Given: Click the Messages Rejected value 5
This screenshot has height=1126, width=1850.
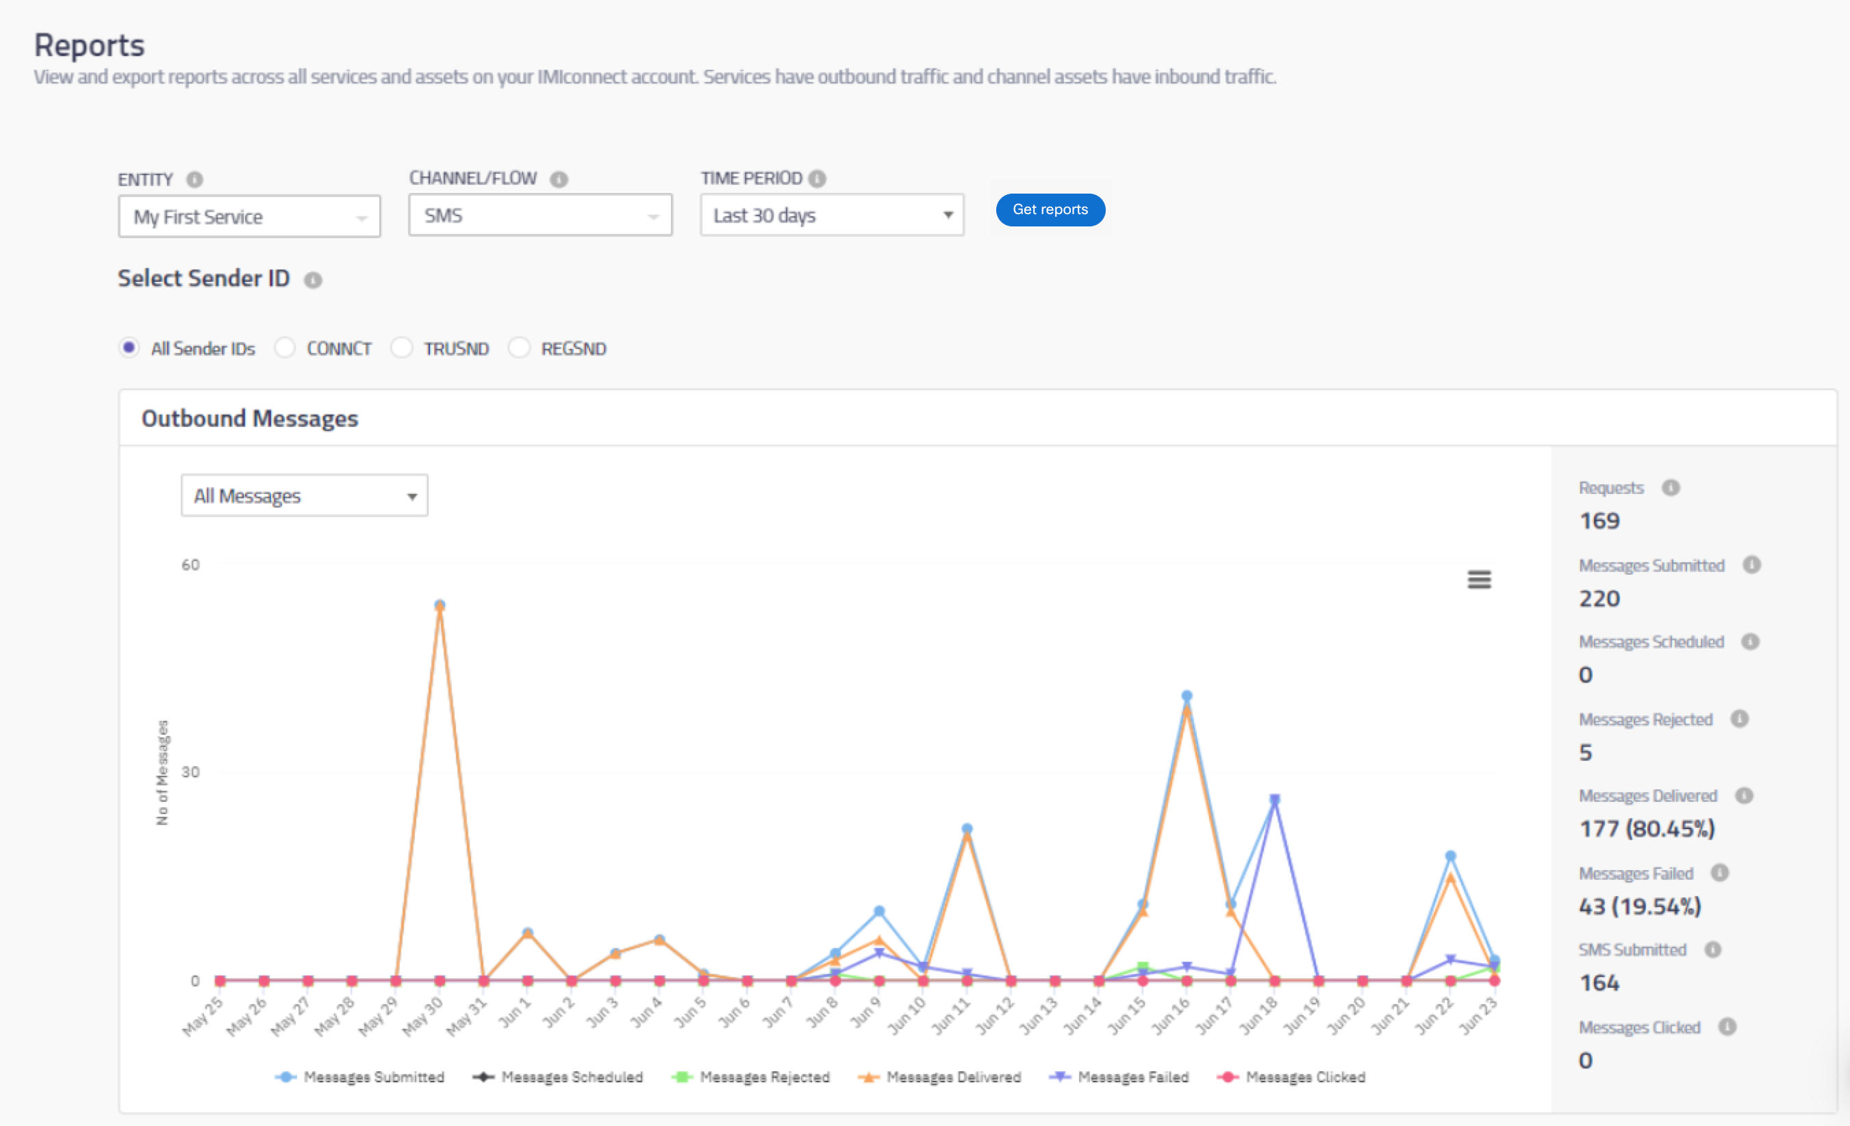Looking at the screenshot, I should coord(1586,752).
